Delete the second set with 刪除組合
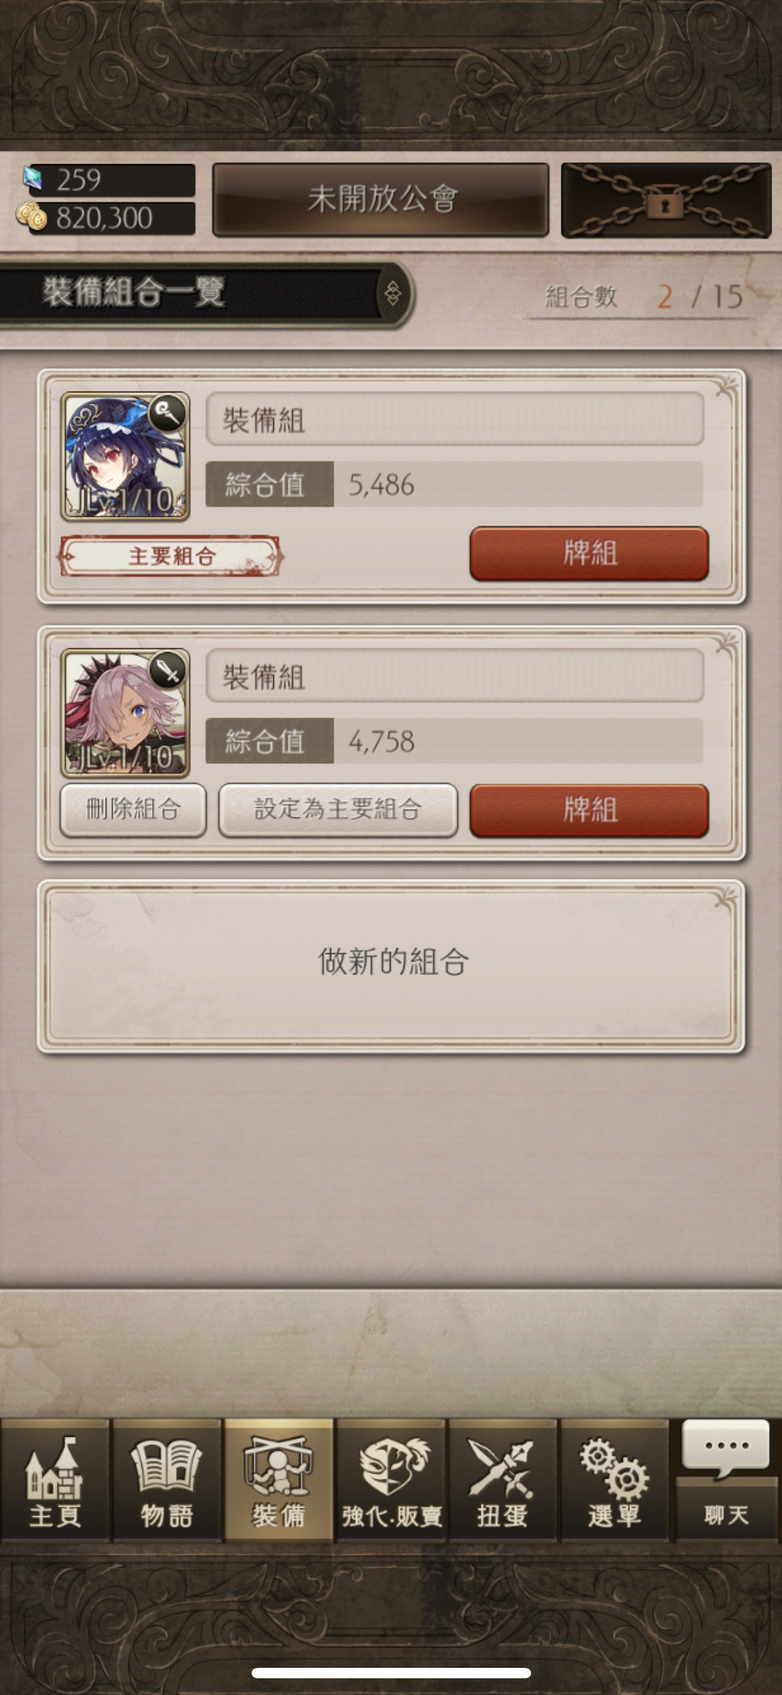 click(x=133, y=810)
